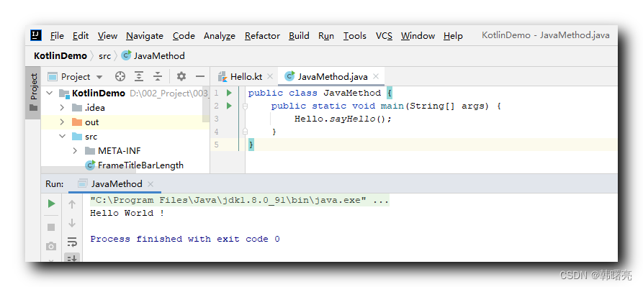The width and height of the screenshot is (643, 287).
Task: Open the View menu
Action: click(107, 36)
